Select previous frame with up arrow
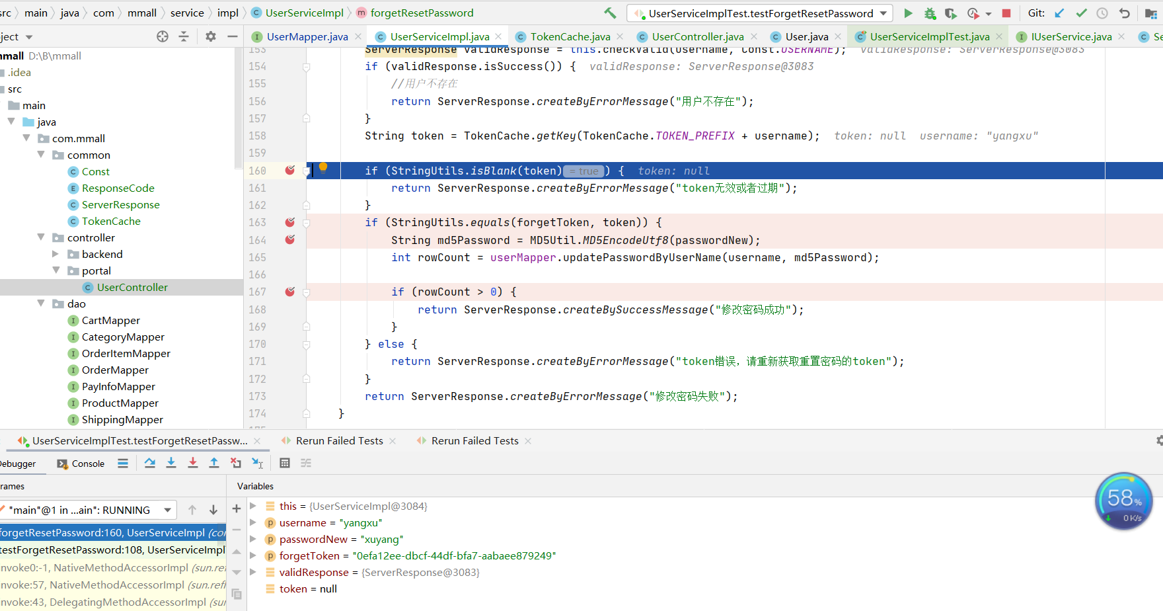 point(192,510)
